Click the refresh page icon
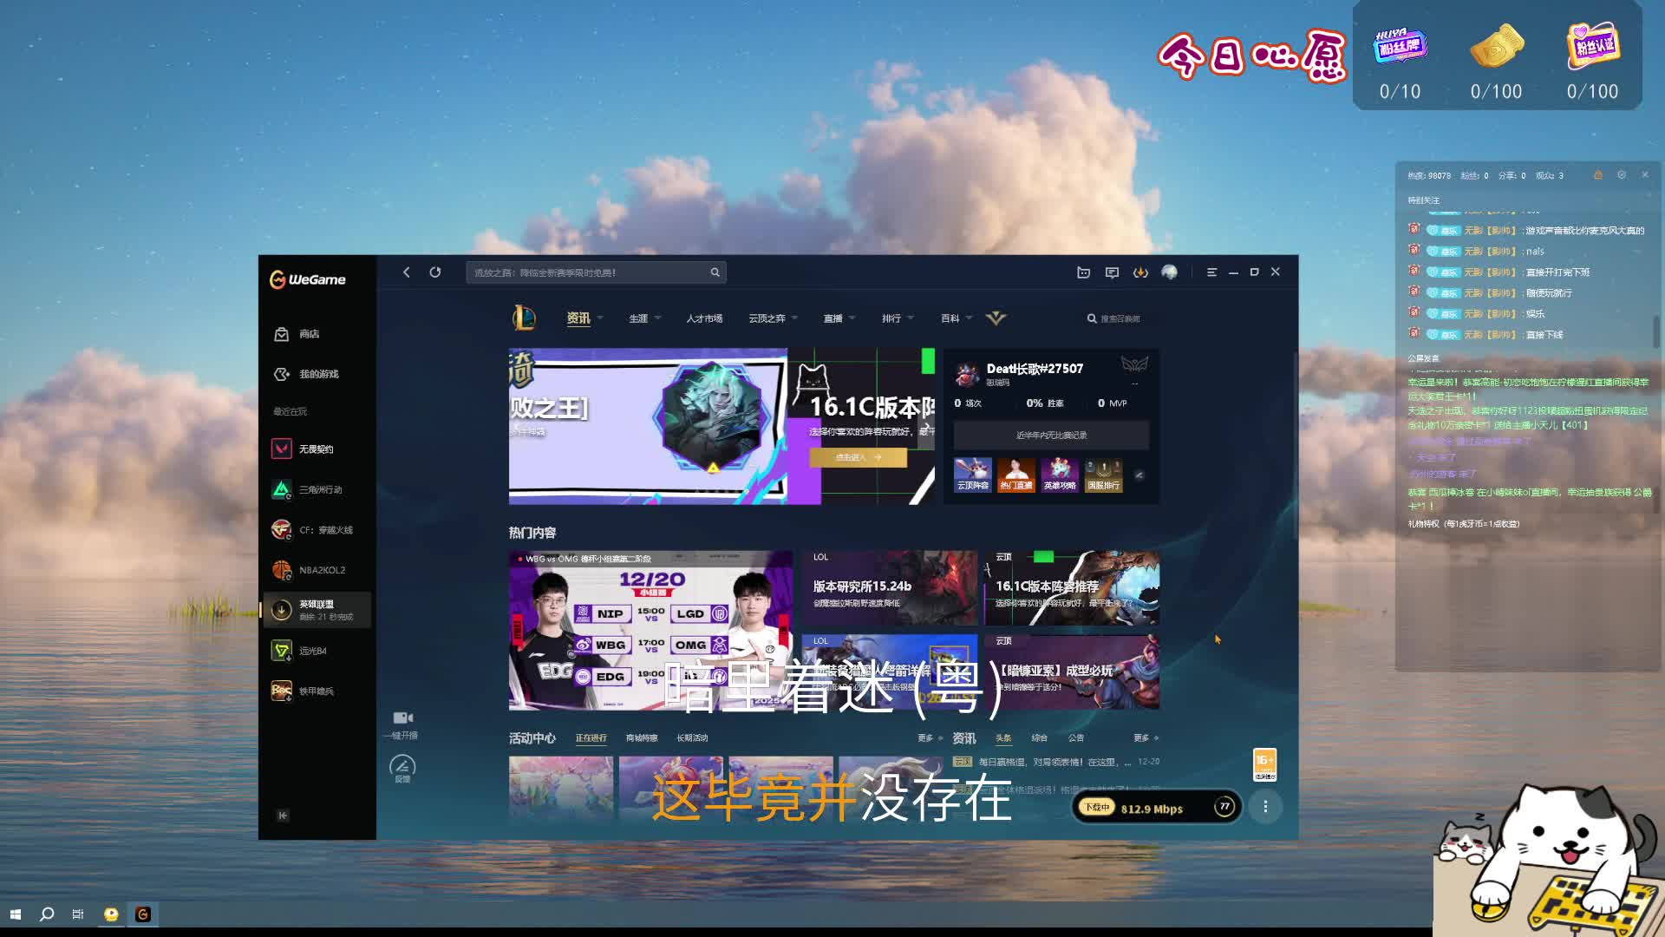The image size is (1665, 937). tap(435, 272)
